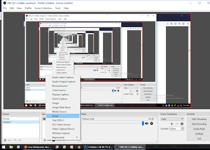Open the pink app icon next to Firefox in the taskbar
The width and height of the screenshot is (210, 150).
tap(57, 147)
